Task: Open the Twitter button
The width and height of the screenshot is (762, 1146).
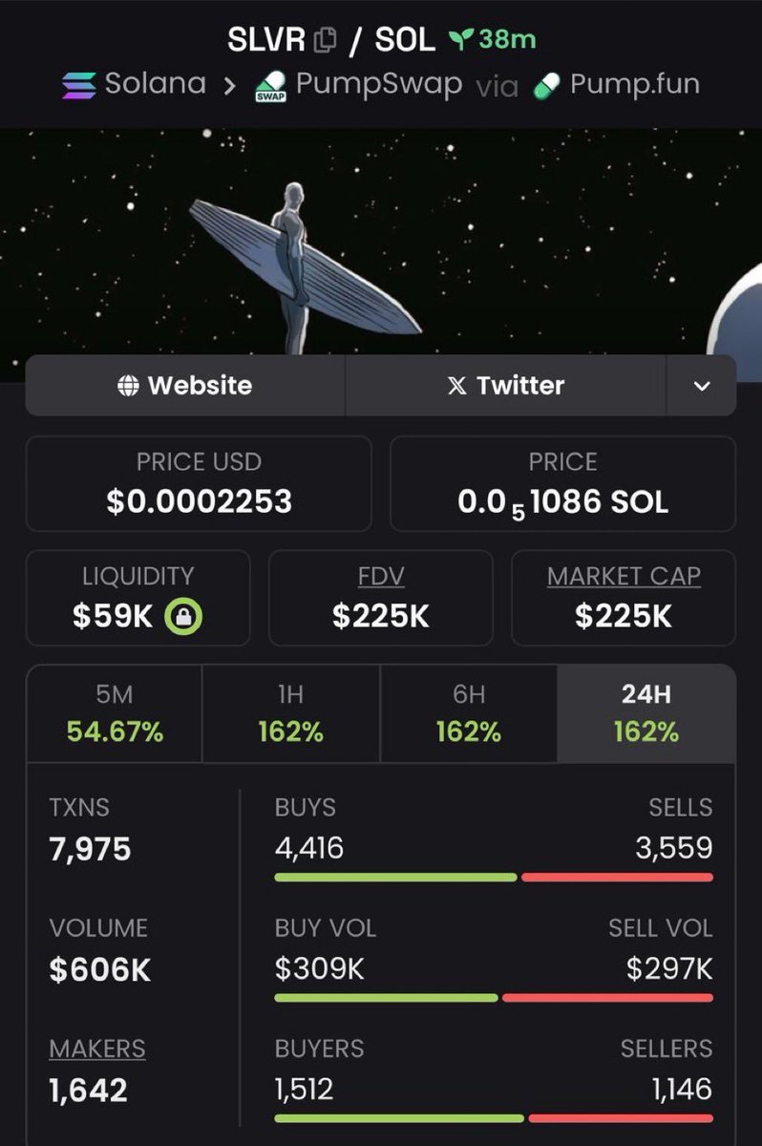Action: coord(506,386)
